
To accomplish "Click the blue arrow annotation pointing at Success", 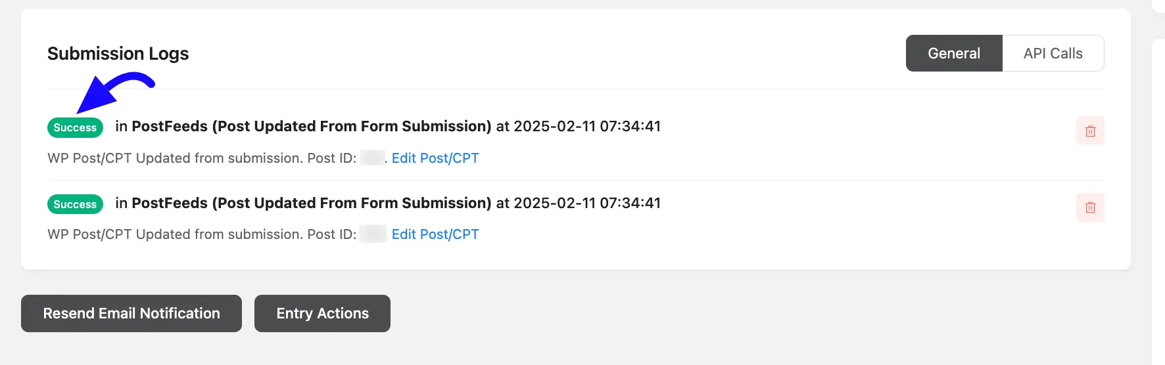I will point(113,93).
